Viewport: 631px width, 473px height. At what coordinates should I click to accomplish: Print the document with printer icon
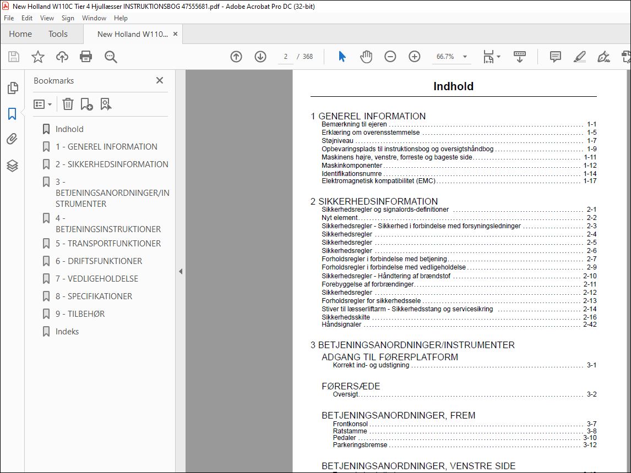tap(86, 57)
